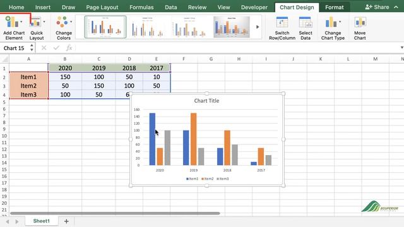This screenshot has width=404, height=227.
Task: Select the gray-background fourth chart style
Action: (x=232, y=26)
